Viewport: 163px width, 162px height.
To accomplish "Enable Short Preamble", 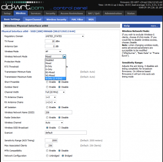I will 47,82.
